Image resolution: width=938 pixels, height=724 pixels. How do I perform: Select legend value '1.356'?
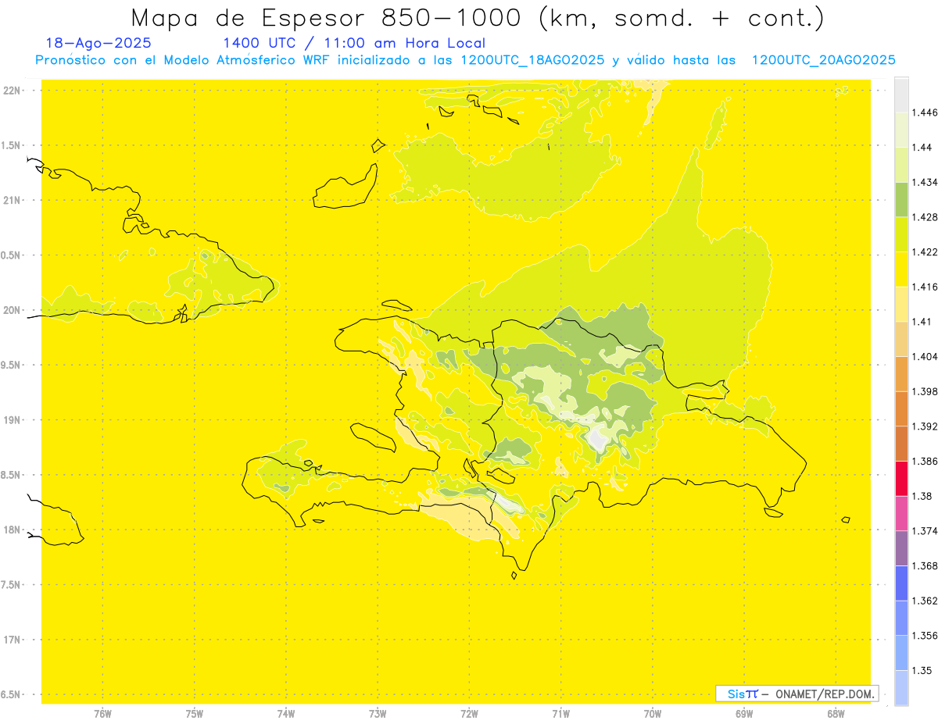coord(925,636)
